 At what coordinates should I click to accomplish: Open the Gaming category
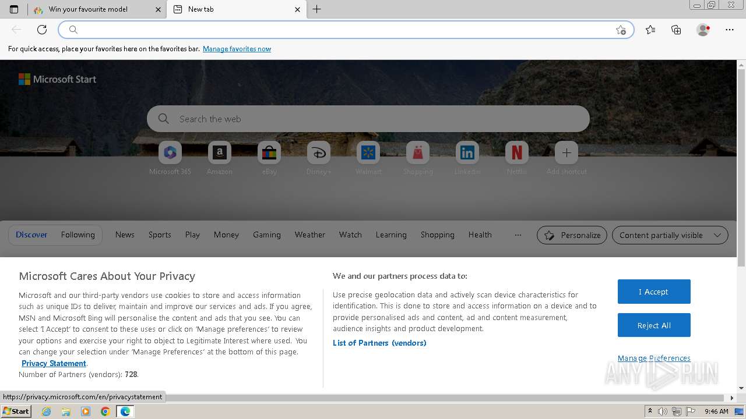pyautogui.click(x=267, y=235)
